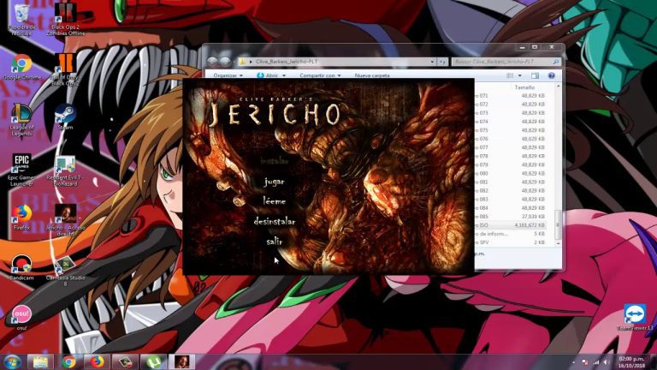Click the Abrir toolbar button

(x=268, y=75)
